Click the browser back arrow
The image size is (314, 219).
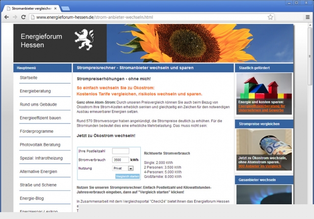(x=6, y=17)
